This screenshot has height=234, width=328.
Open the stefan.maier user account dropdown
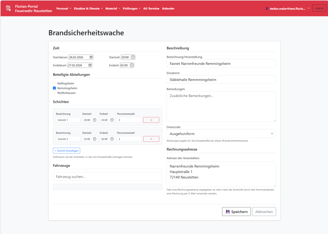click(287, 9)
